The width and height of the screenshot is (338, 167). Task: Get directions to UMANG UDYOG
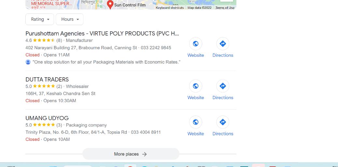pos(223,122)
